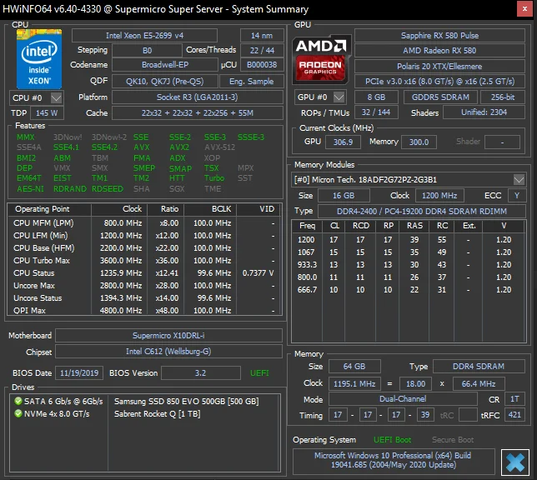
Task: Select the 666.7 frequency timing row
Action: [x=409, y=290]
